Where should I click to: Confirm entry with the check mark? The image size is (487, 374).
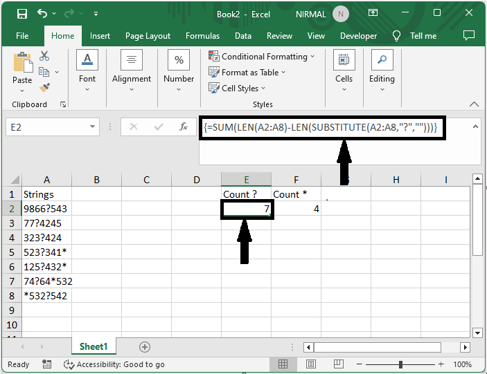tap(159, 127)
